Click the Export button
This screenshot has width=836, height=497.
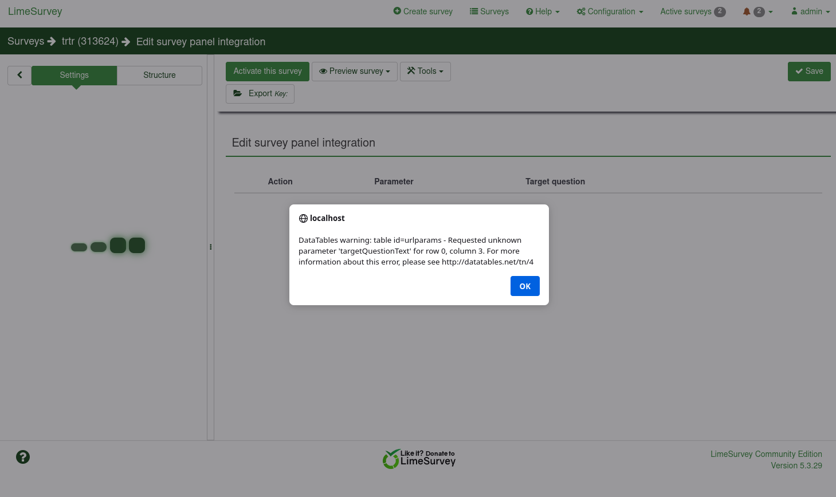tap(260, 94)
